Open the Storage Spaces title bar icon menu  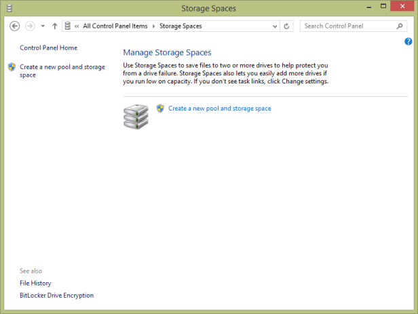coord(9,8)
